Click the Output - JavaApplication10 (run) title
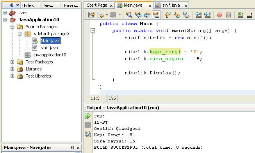This screenshot has height=153, width=255. pos(123,108)
